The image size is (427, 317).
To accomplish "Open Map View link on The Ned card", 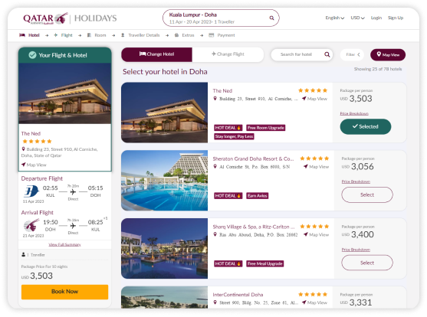I will [314, 99].
